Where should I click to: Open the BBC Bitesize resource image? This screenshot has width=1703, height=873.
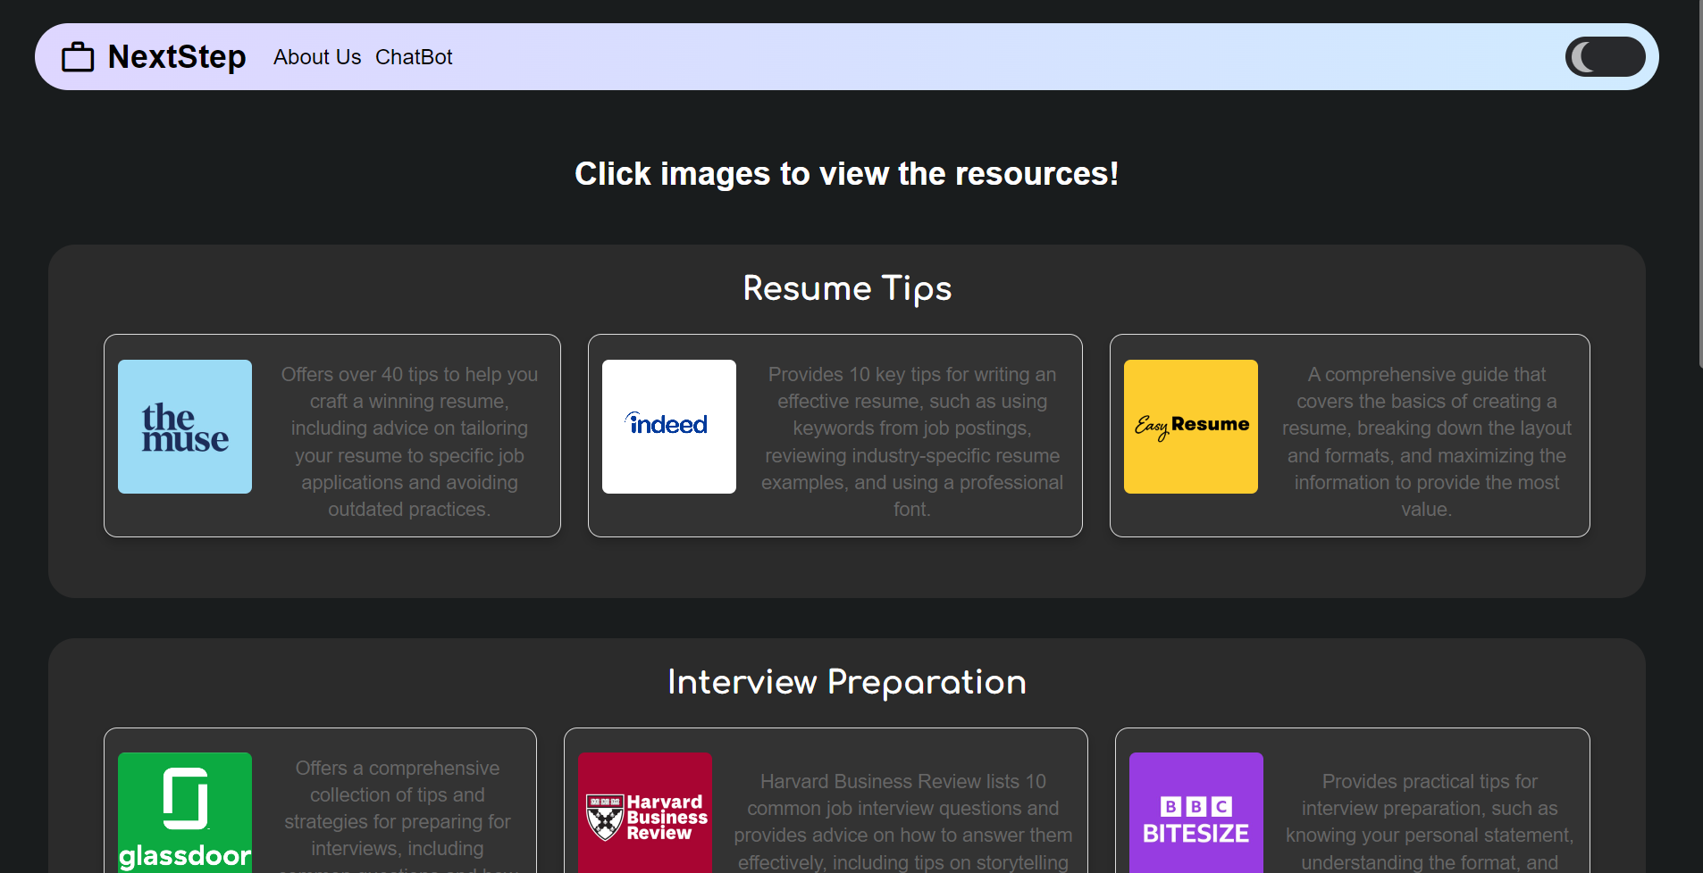1196,812
